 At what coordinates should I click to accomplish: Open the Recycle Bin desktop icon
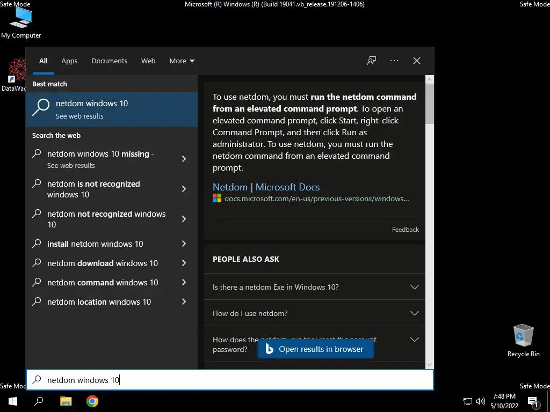[x=523, y=340]
